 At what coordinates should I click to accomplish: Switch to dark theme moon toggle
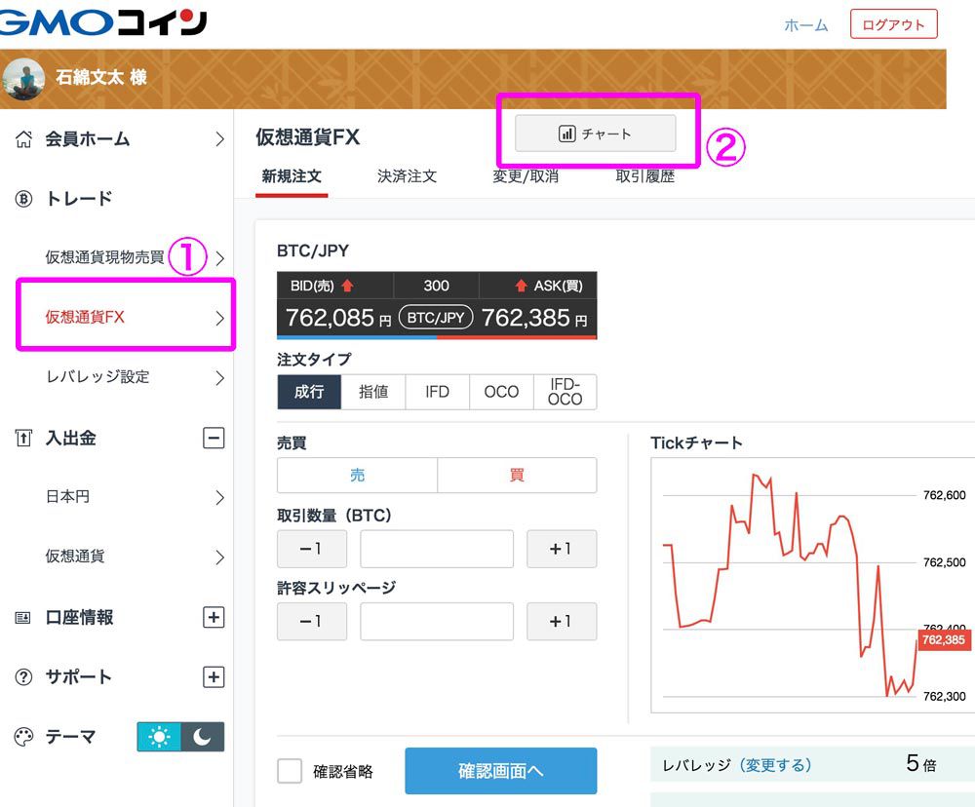(203, 737)
